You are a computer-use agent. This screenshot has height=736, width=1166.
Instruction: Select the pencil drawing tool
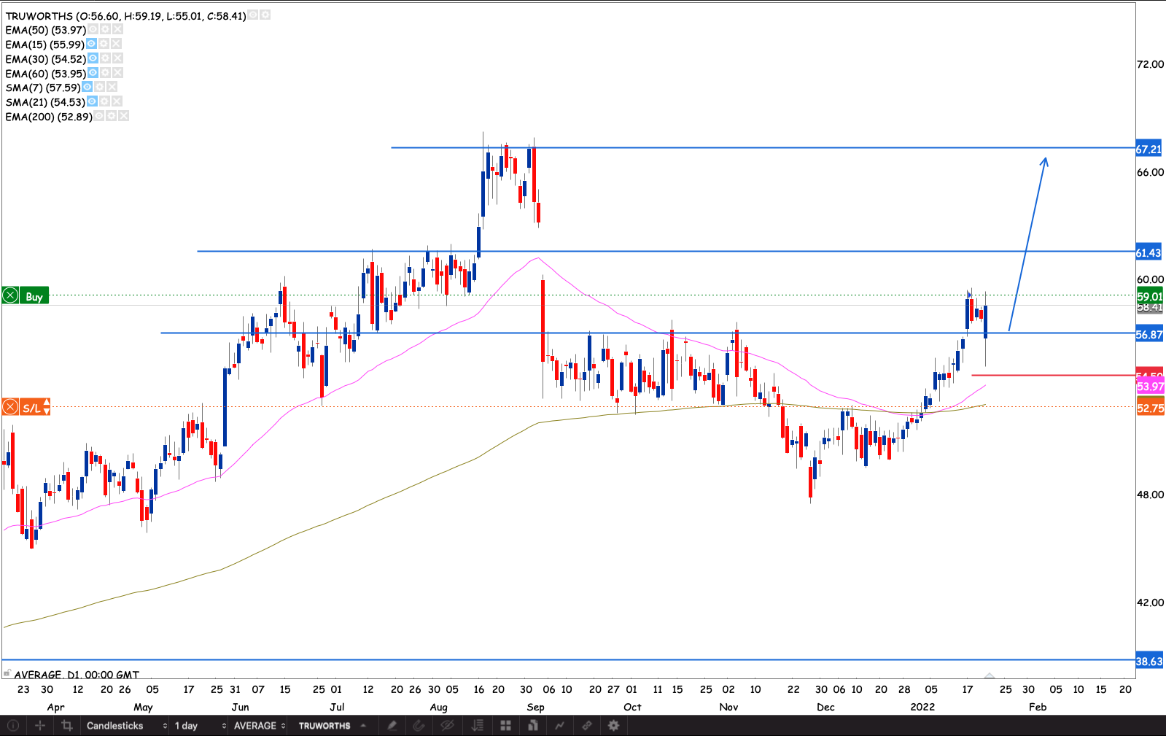tap(392, 726)
